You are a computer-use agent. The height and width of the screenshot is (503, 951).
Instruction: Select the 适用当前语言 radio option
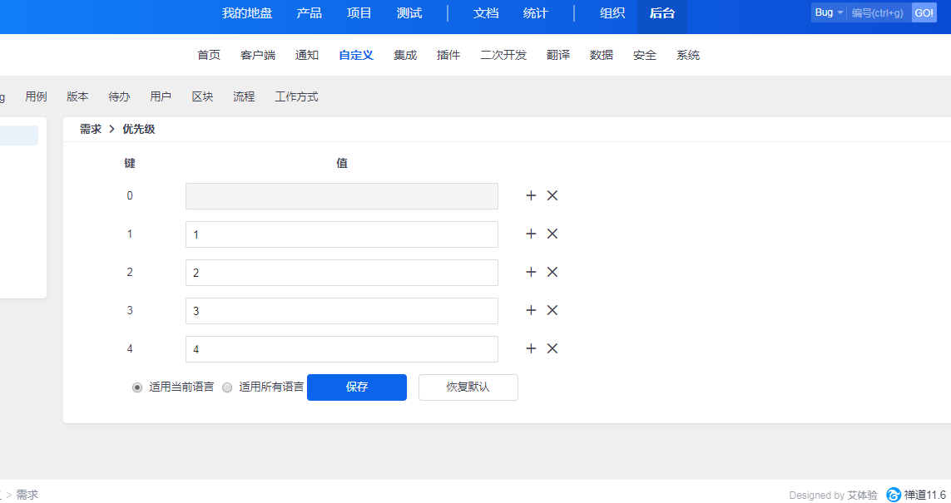point(137,387)
